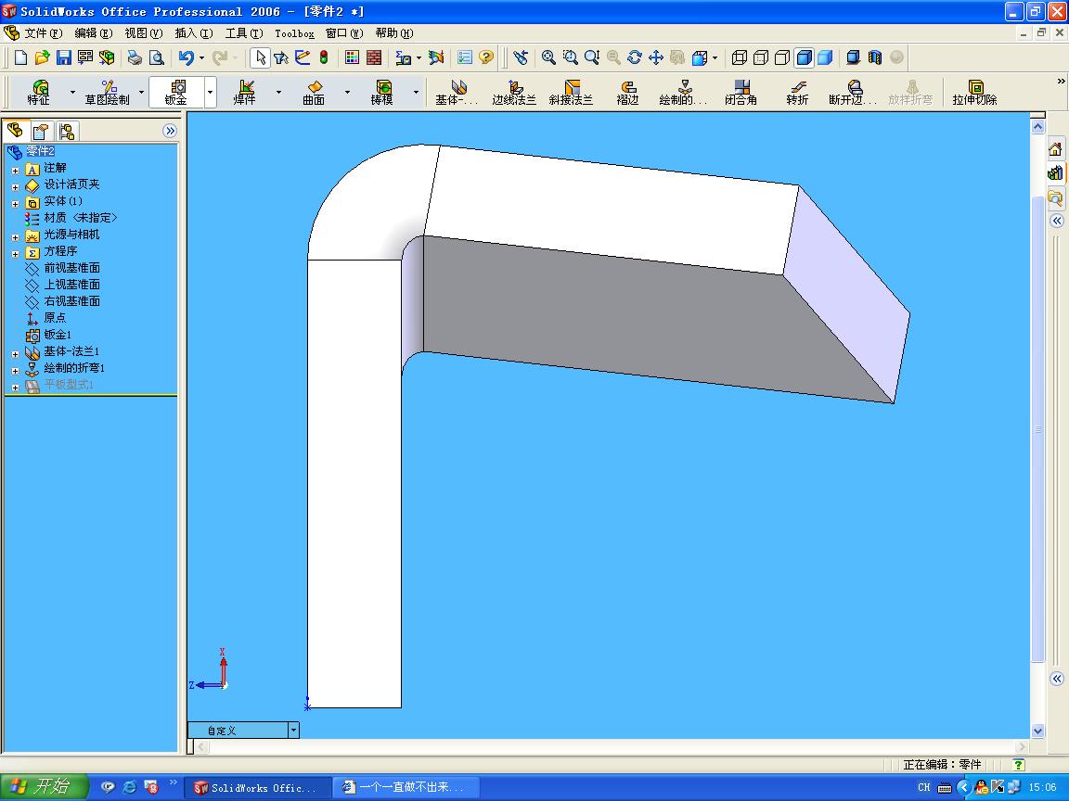
Task: Click the 斜接法兰 Miter Flange tool
Action: (571, 93)
